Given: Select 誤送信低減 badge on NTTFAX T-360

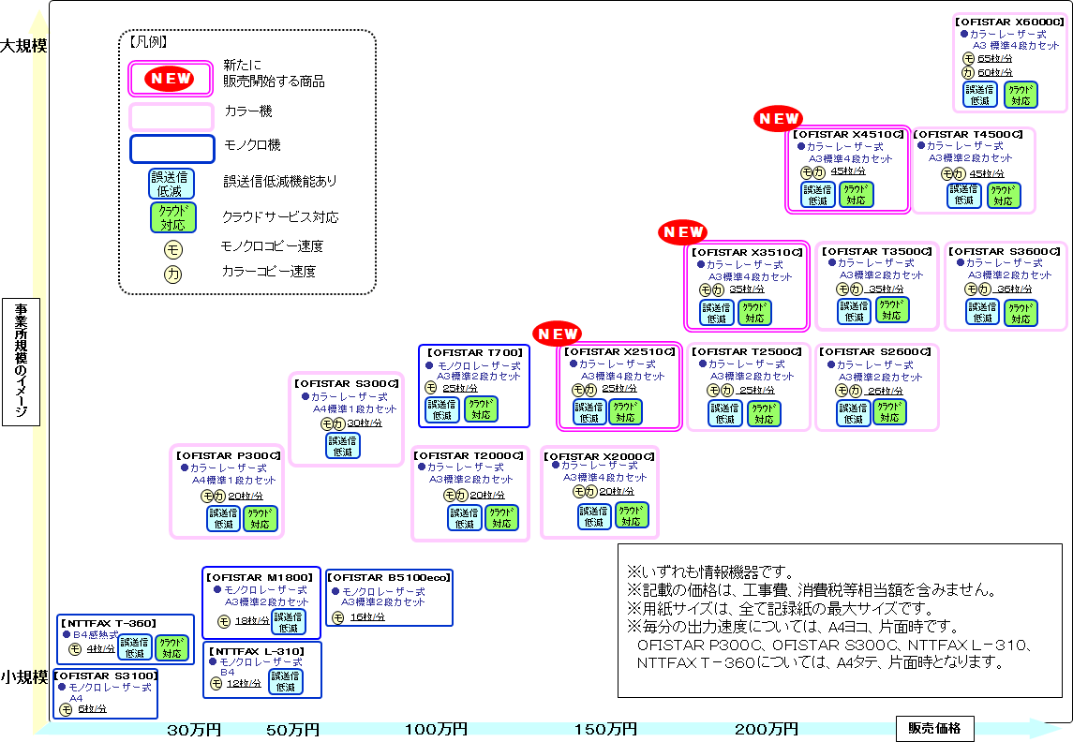Looking at the screenshot, I should click(x=135, y=647).
